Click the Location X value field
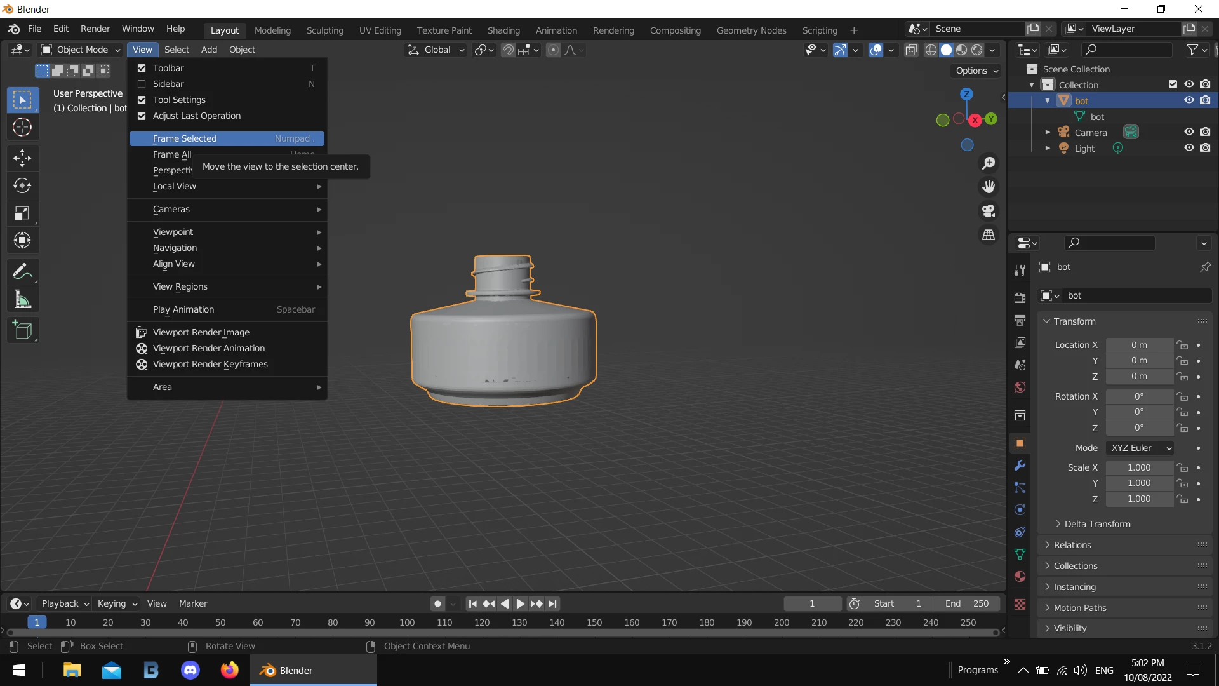The width and height of the screenshot is (1219, 686). pyautogui.click(x=1139, y=345)
